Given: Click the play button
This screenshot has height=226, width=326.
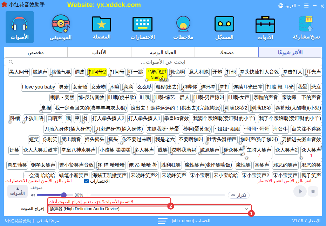Looking at the screenshot, I should click(x=300, y=191).
